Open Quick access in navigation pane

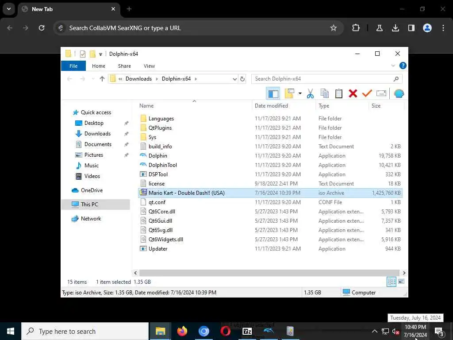[x=96, y=112]
